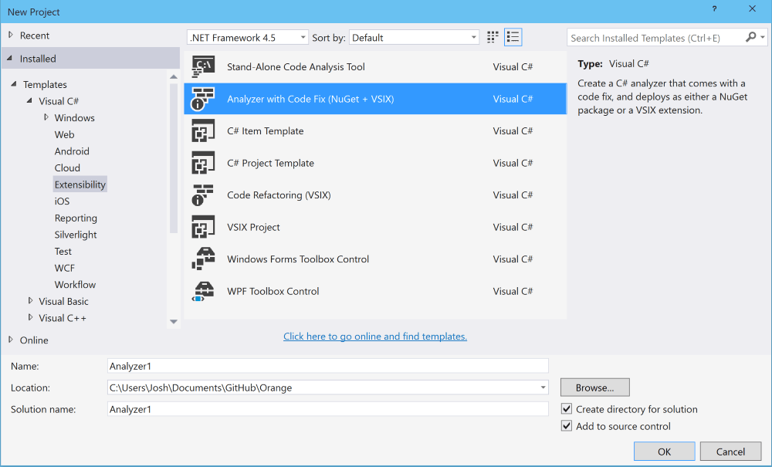
Task: Toggle the large icons view button
Action: pyautogui.click(x=493, y=36)
